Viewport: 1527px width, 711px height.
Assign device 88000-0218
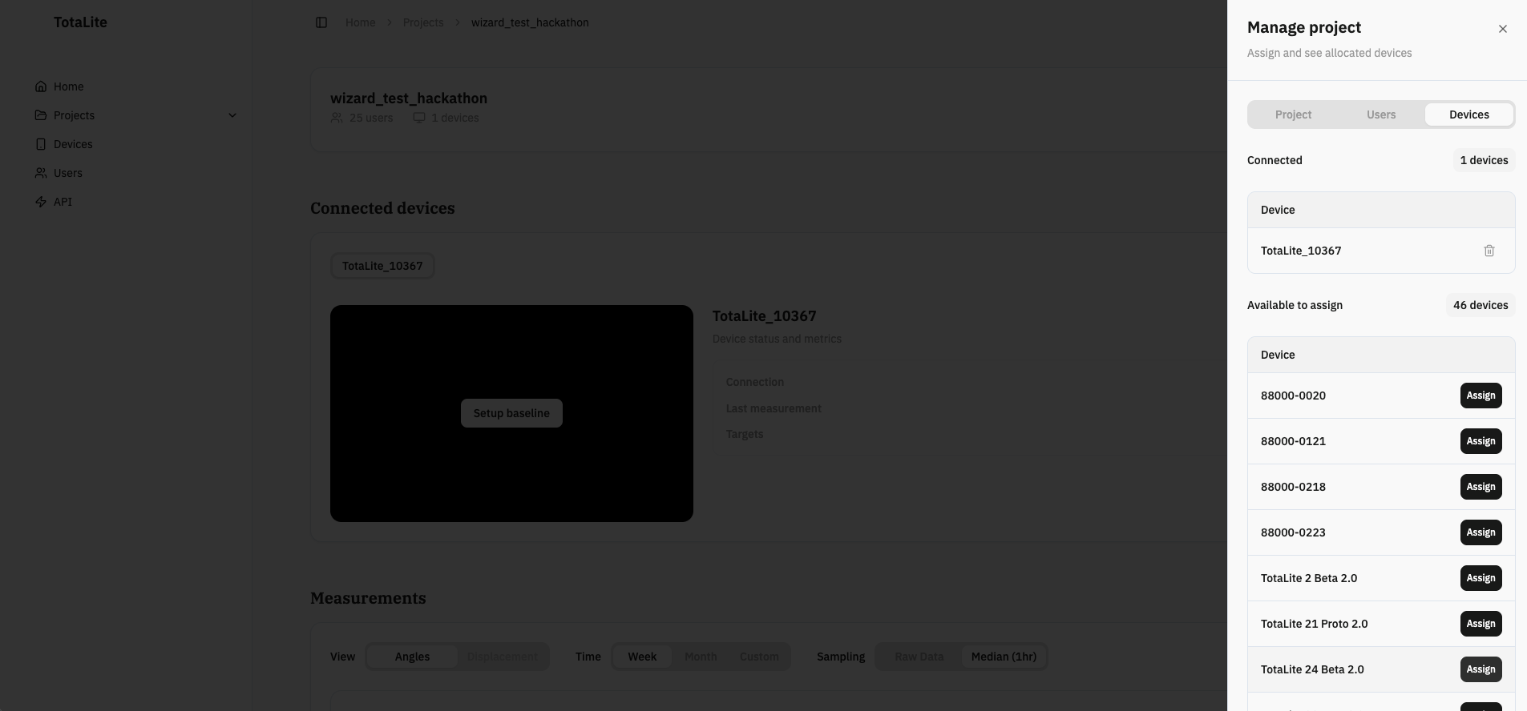1481,487
